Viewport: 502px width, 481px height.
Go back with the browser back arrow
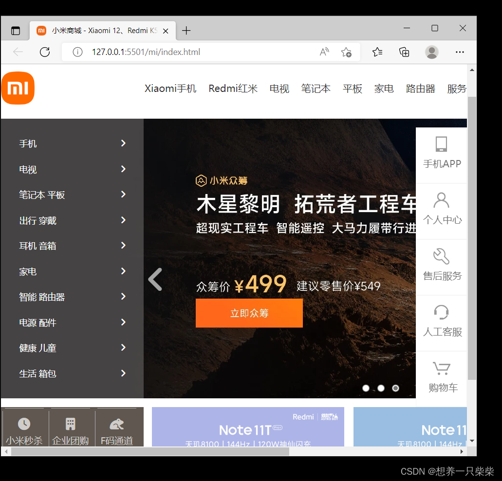point(18,52)
